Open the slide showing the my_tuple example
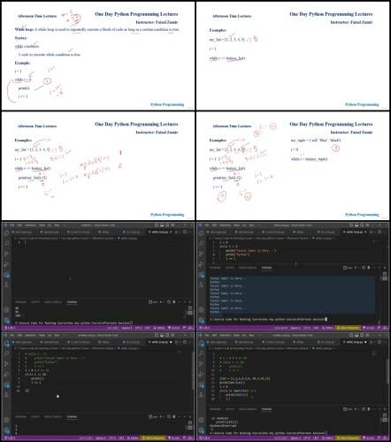 pyautogui.click(x=293, y=166)
